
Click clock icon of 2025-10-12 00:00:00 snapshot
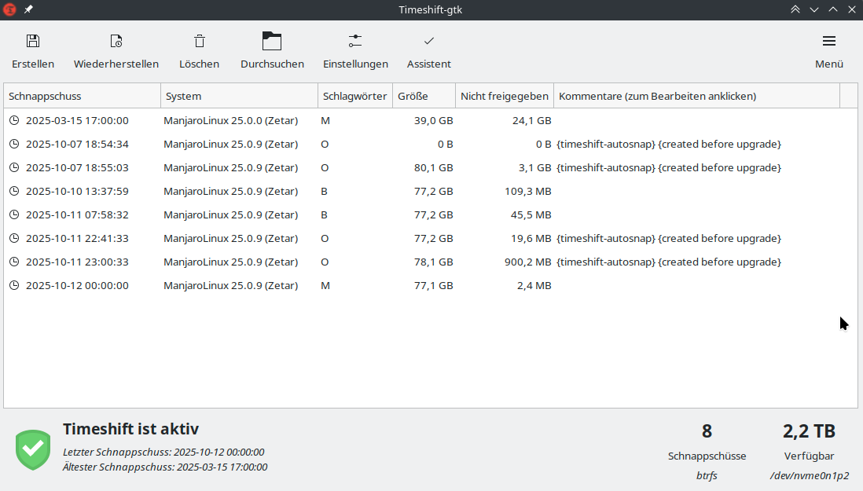coord(14,285)
